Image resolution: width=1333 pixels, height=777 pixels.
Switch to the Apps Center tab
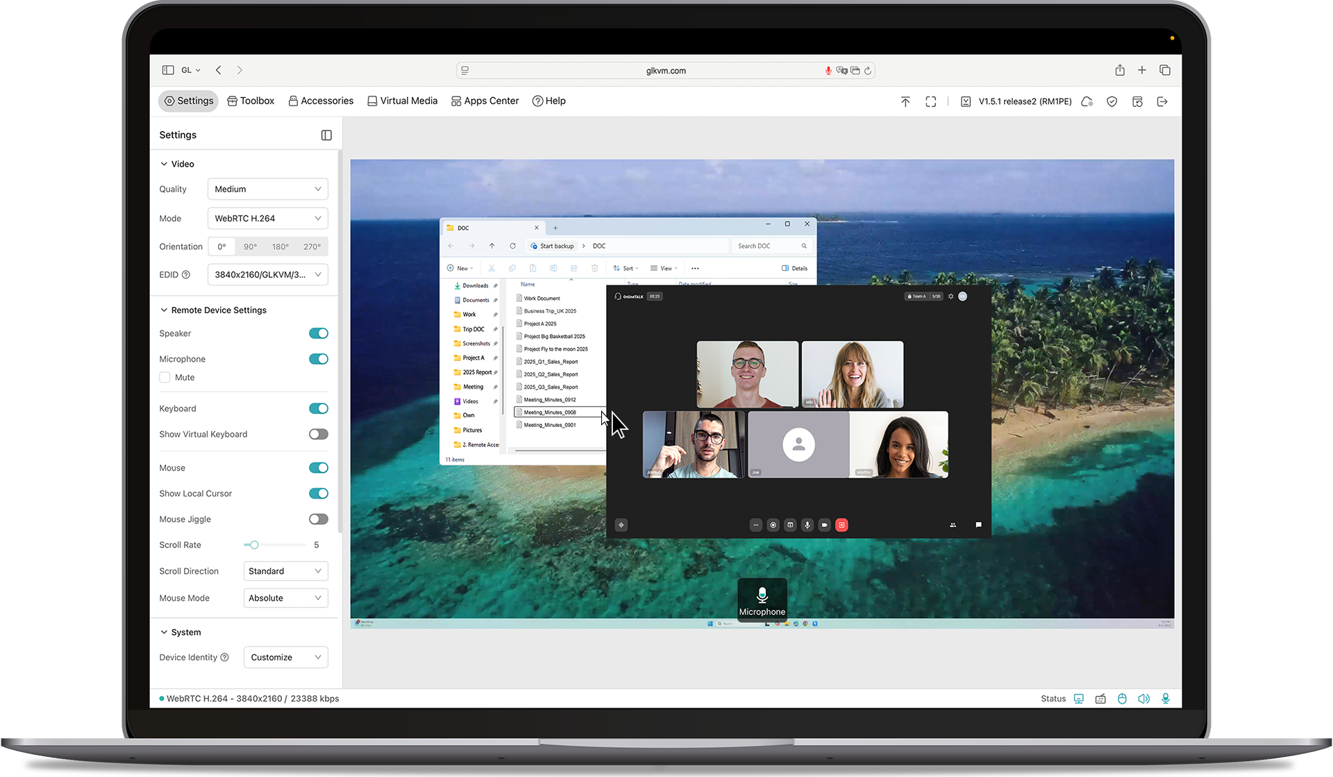click(485, 101)
